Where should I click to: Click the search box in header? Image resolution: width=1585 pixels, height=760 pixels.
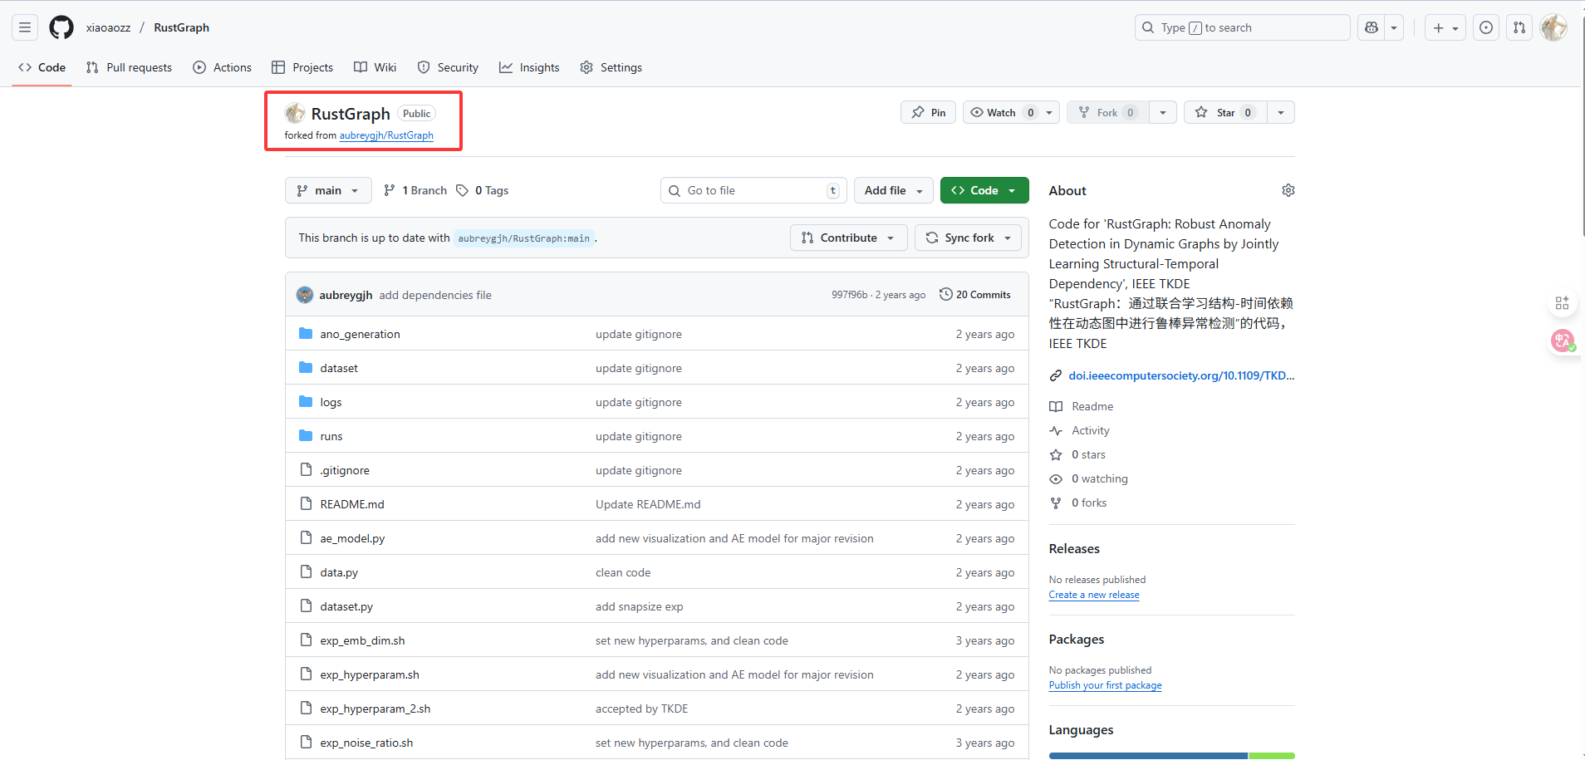[x=1242, y=27]
